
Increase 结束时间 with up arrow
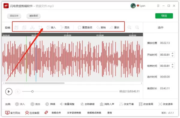click(172, 64)
